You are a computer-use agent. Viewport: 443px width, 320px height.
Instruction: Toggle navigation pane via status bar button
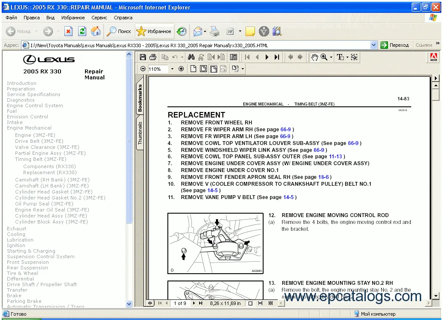tap(150, 303)
